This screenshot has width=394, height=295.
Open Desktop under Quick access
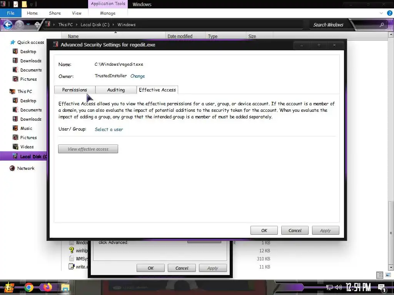[x=28, y=51]
